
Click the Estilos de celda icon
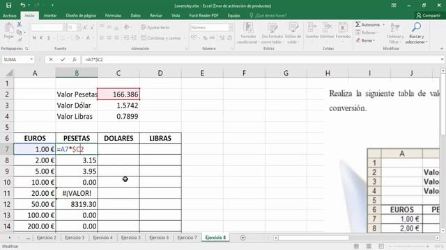click(293, 28)
